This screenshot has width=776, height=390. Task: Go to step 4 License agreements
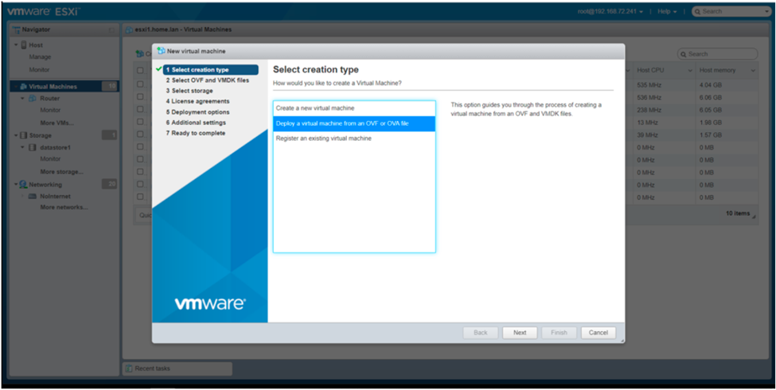pyautogui.click(x=197, y=101)
